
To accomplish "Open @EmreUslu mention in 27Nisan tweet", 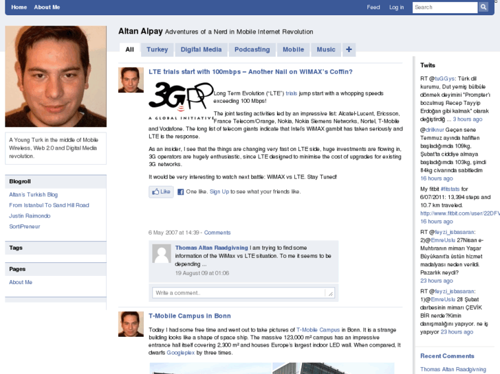I will coord(443,240).
